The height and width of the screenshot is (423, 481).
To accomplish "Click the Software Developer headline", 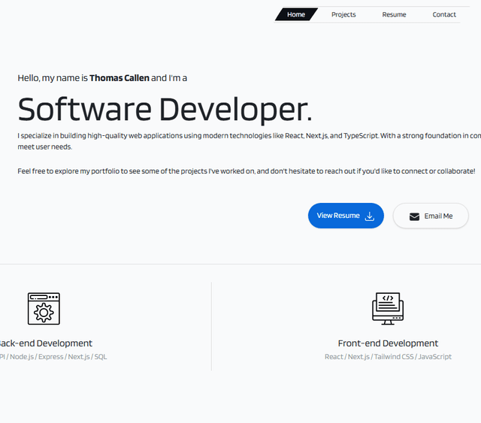I will [165, 110].
